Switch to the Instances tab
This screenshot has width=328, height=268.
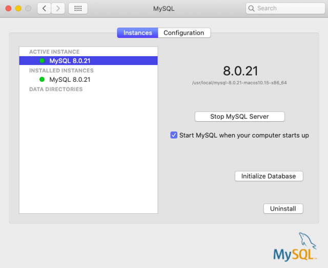pos(138,33)
